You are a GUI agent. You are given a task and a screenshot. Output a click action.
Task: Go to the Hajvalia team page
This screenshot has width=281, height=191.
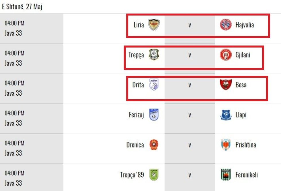click(245, 25)
